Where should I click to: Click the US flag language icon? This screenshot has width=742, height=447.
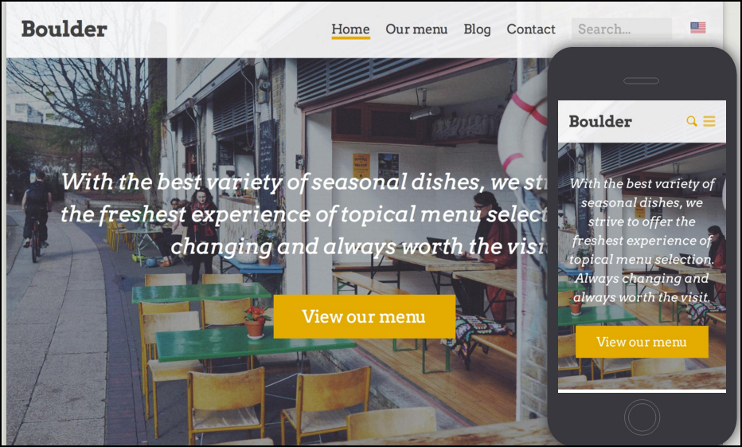coord(698,28)
